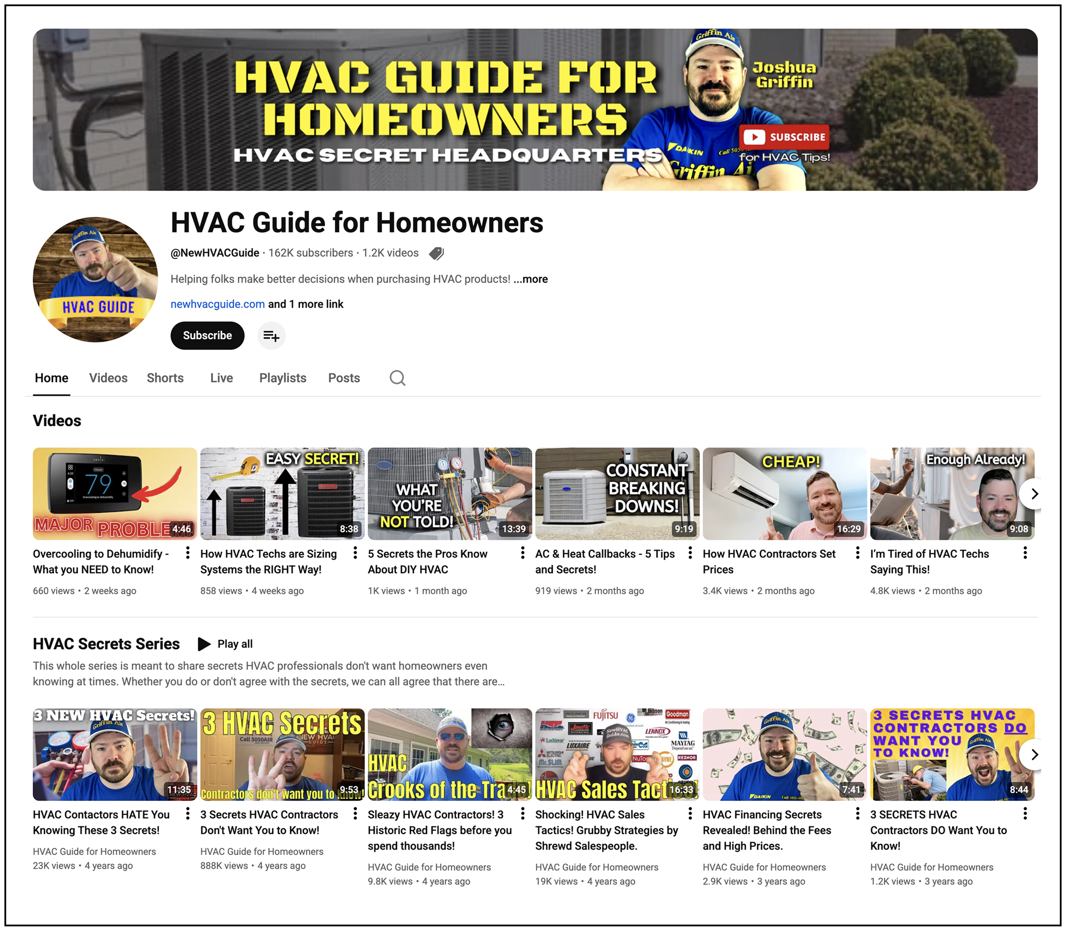Screen dimensions: 1066x931
Task: Open the newhvacguide.com link
Action: [x=218, y=304]
